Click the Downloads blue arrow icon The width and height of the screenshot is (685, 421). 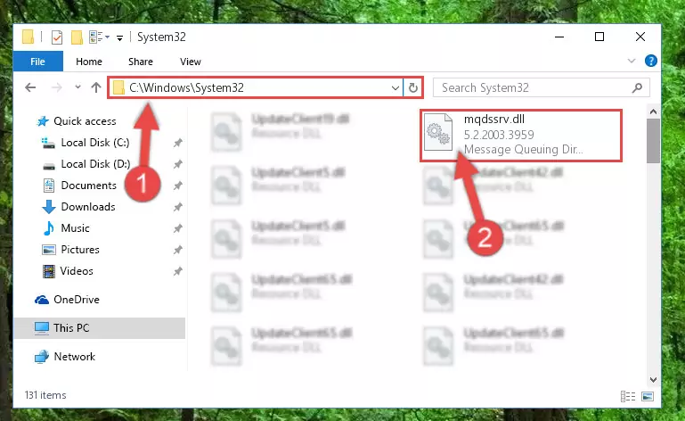[49, 207]
